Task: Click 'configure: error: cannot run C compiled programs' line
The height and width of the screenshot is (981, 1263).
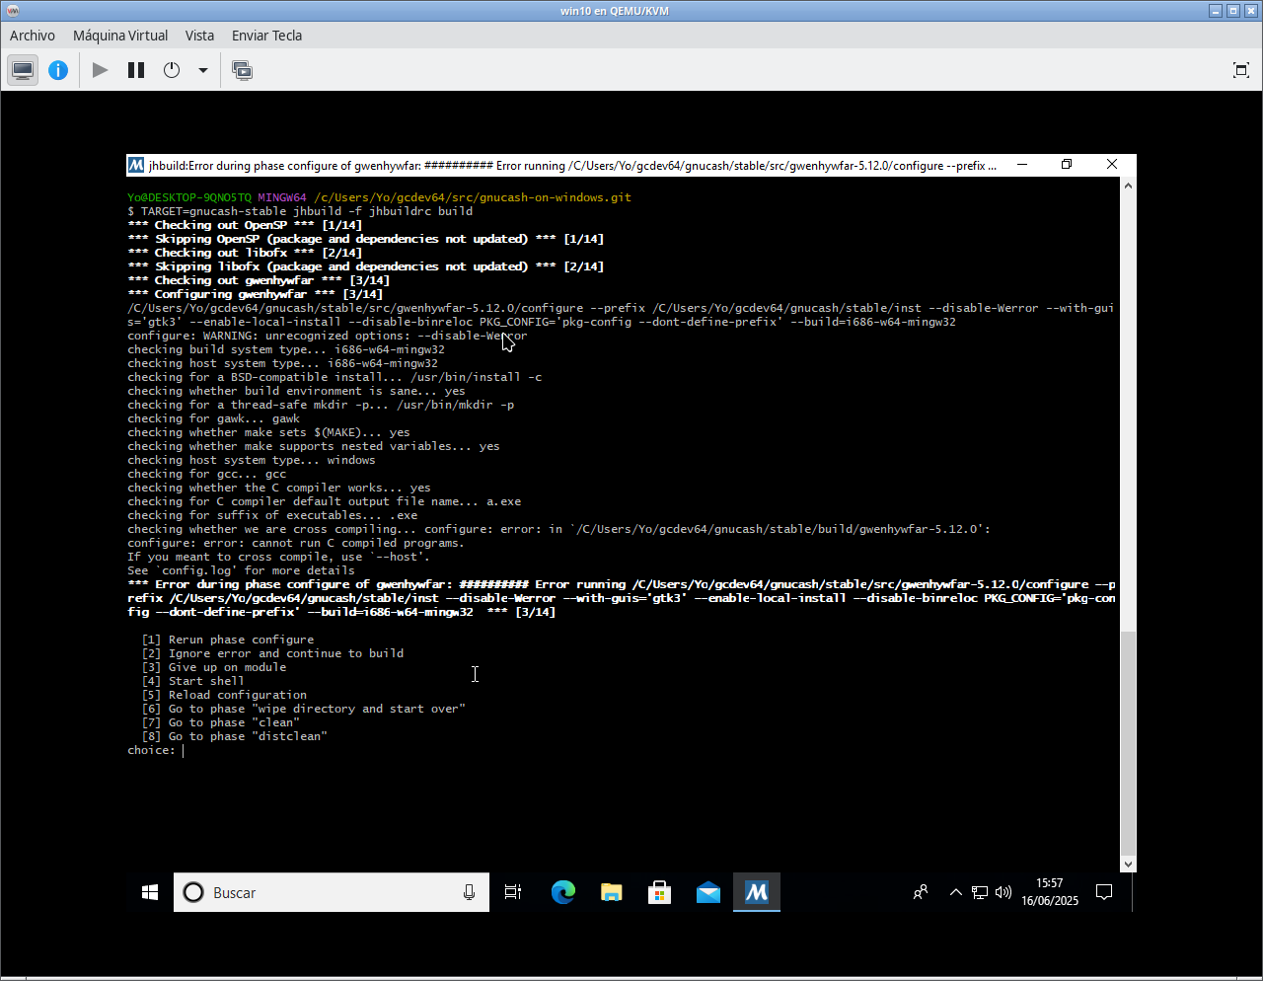Action: [x=295, y=543]
